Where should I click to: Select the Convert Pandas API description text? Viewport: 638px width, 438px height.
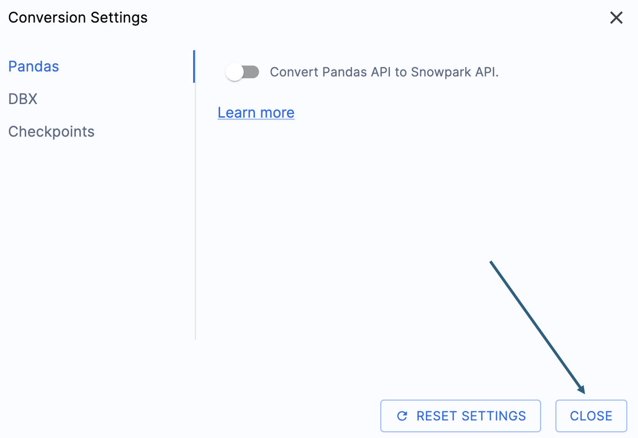(384, 72)
